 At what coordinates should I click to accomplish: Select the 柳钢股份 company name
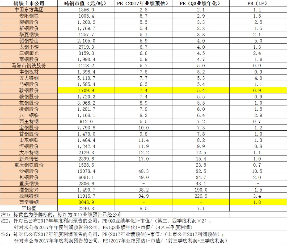point(29,22)
